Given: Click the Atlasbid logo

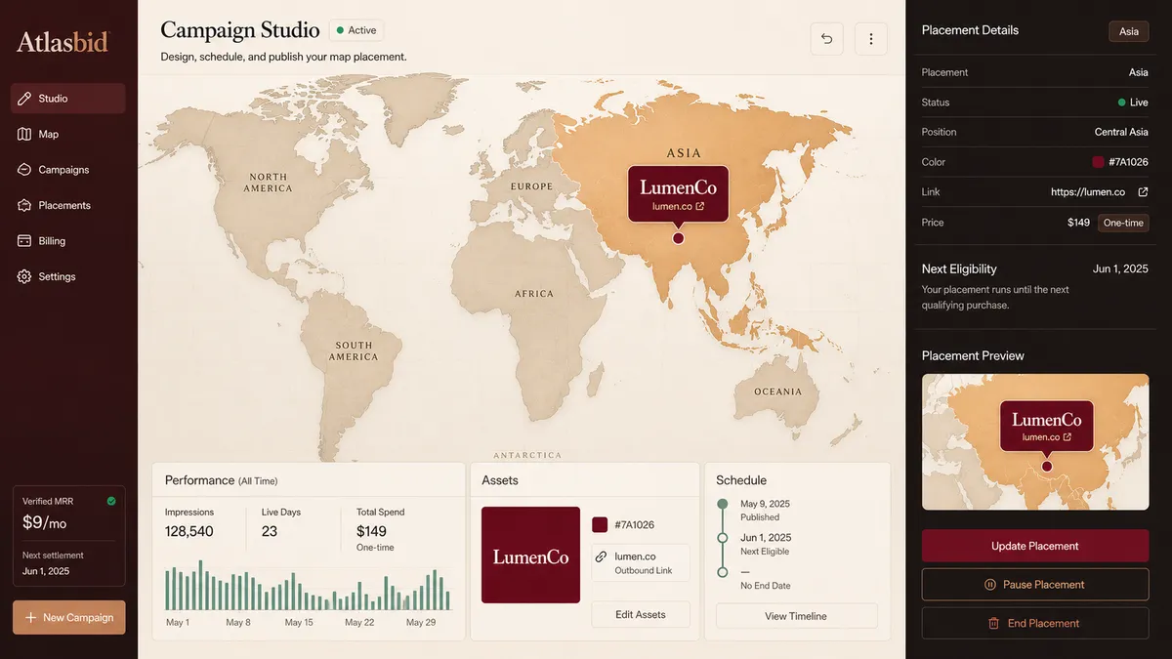Looking at the screenshot, I should (63, 42).
